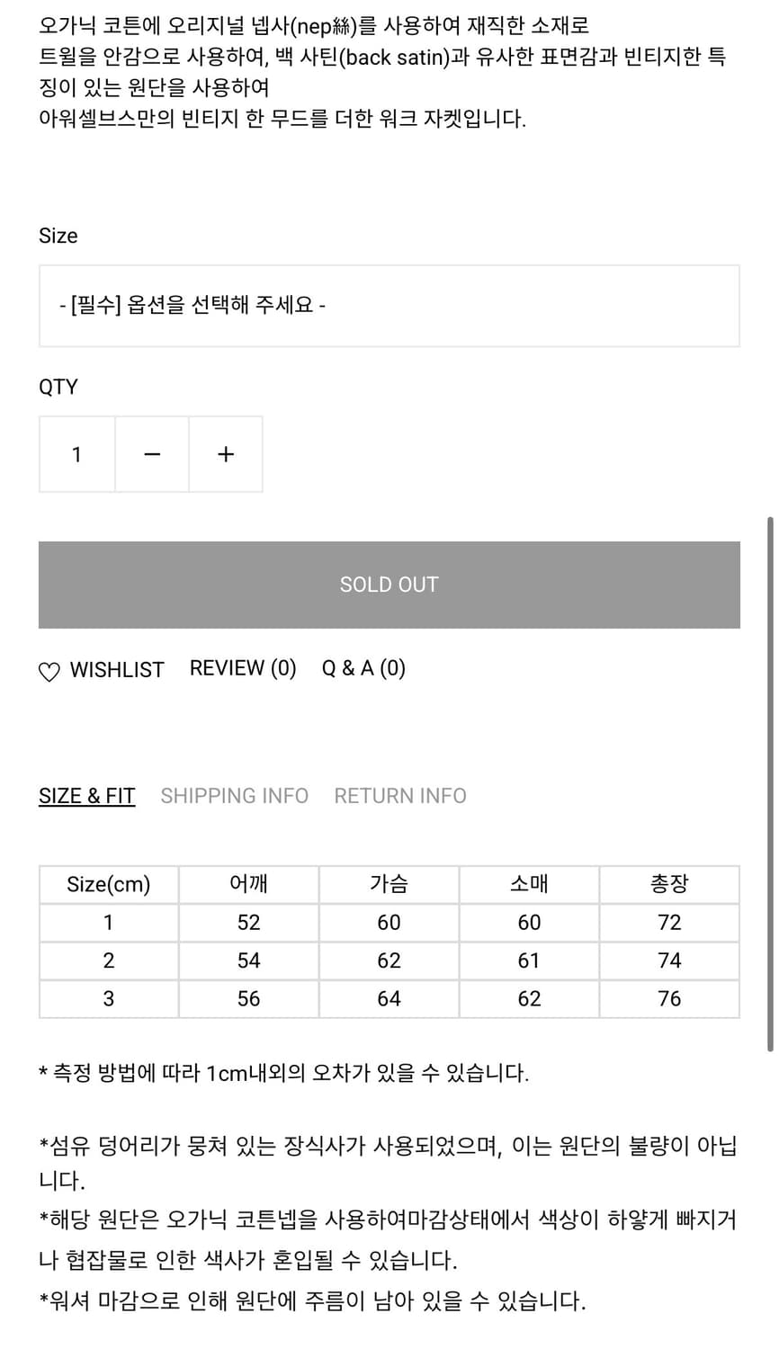Open the Q & A (0) section
The height and width of the screenshot is (1349, 779).
pyautogui.click(x=362, y=667)
